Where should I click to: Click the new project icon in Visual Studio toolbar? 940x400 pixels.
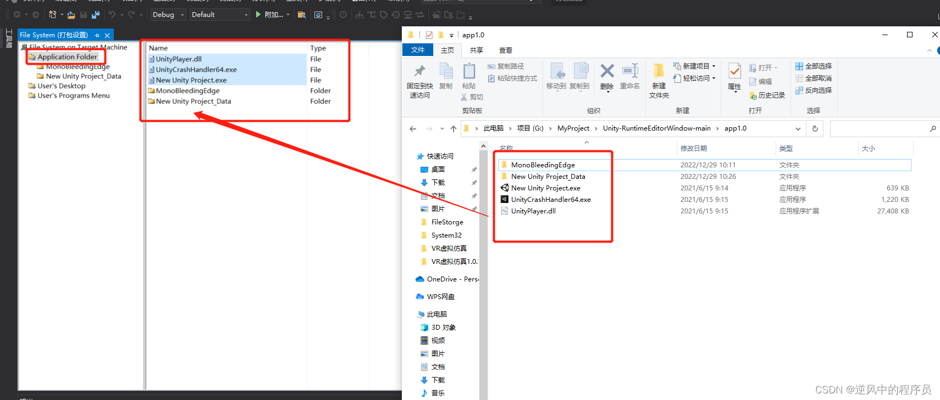[53, 15]
